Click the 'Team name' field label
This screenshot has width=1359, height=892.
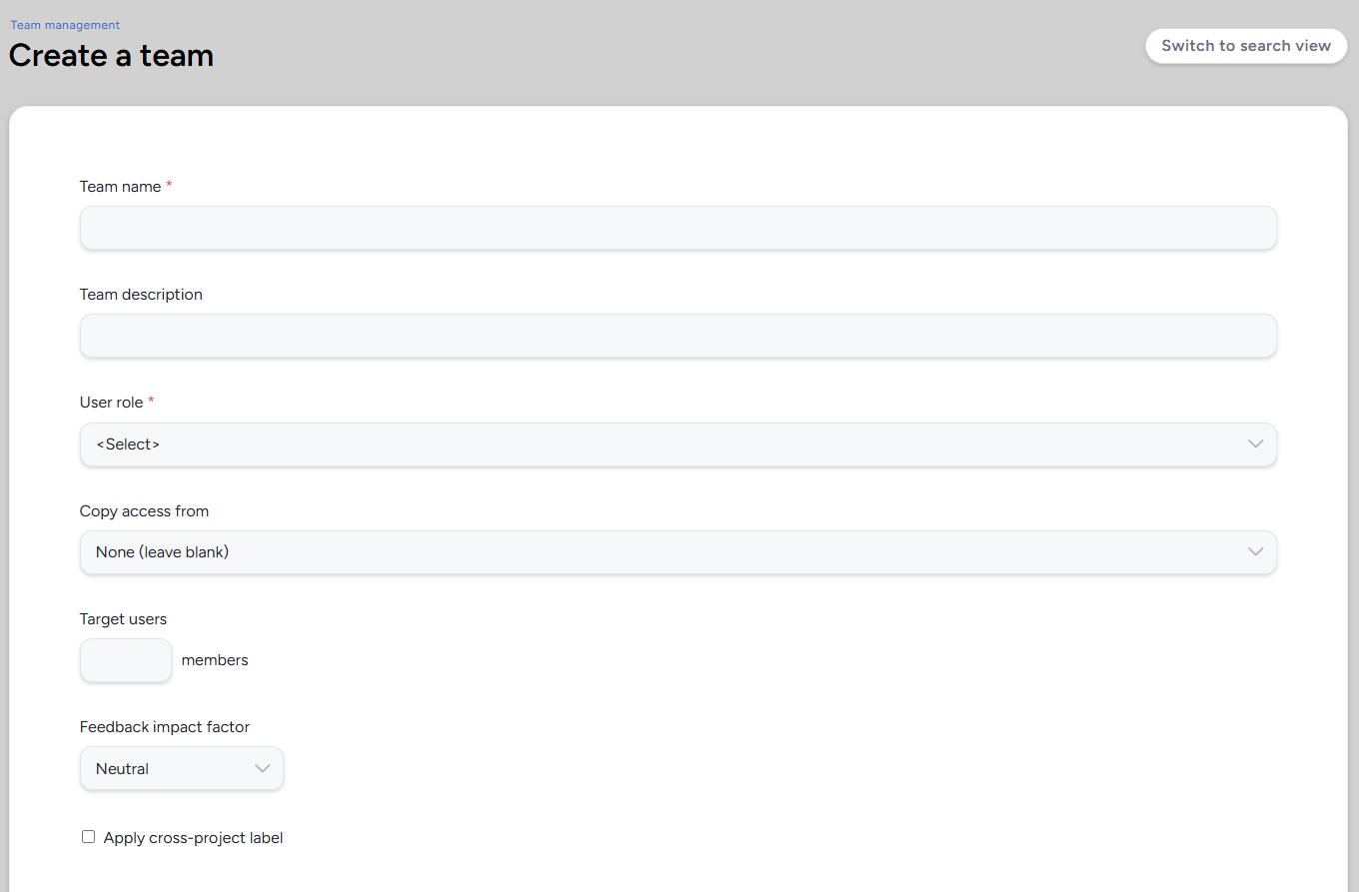click(120, 187)
